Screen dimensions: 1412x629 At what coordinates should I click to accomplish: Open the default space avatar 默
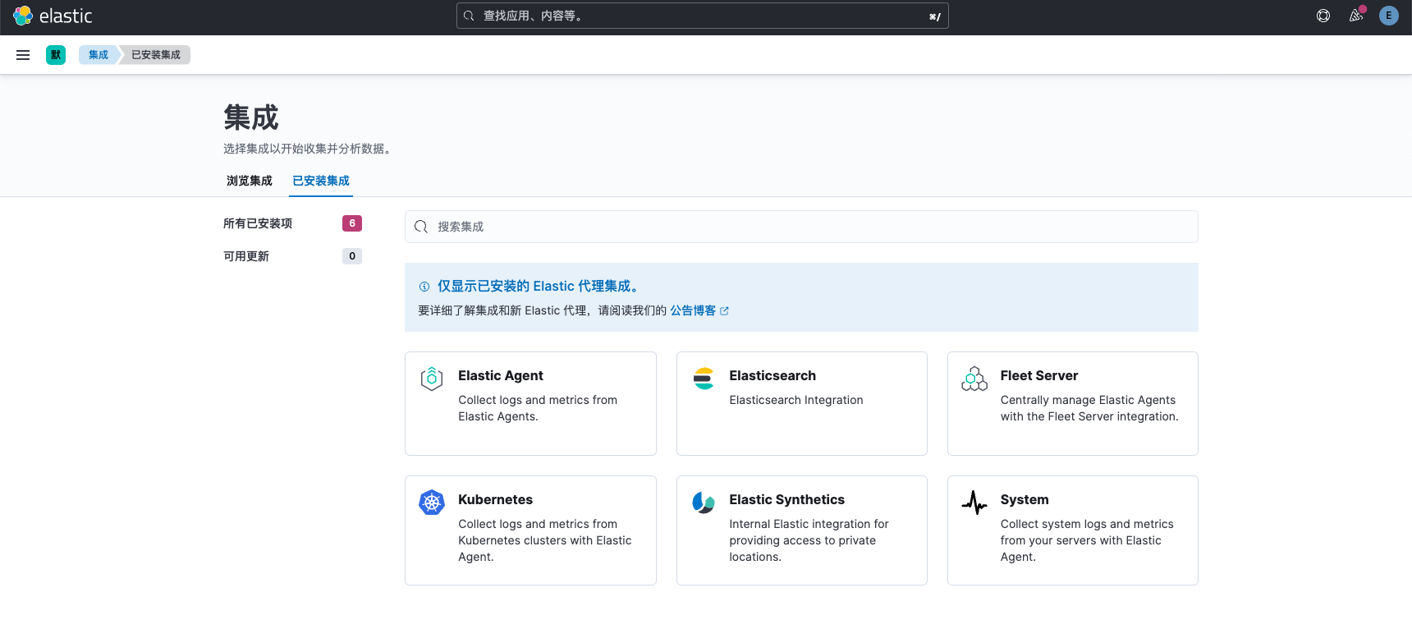coord(56,55)
